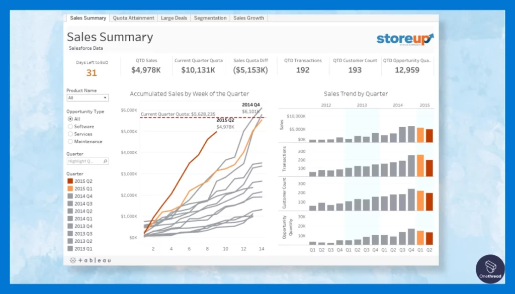515x294 pixels.
Task: Click the 2015 Q2 legend color swatch
Action: [70, 181]
